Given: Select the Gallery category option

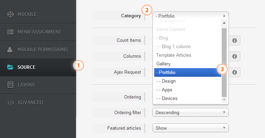Looking at the screenshot, I should click(188, 64).
